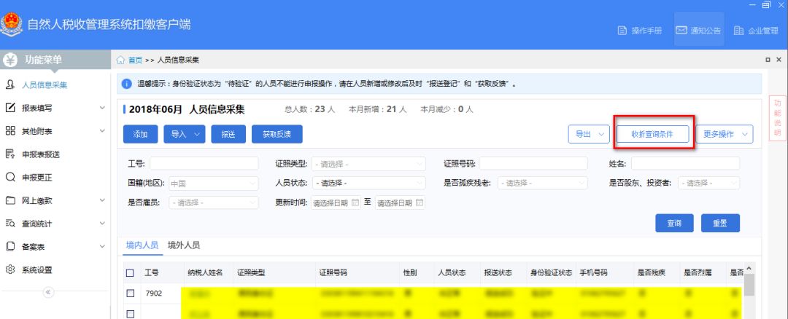Click the 人员信息采集 sidebar person icon

click(x=10, y=84)
